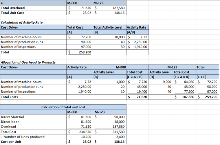Click the Number of Units produced label

[x=23, y=137]
